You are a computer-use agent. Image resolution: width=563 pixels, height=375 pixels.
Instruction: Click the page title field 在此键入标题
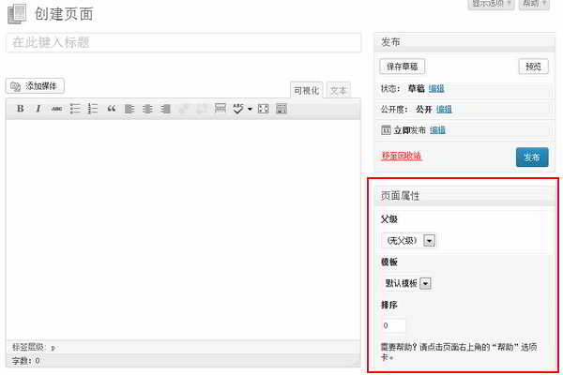pyautogui.click(x=184, y=43)
